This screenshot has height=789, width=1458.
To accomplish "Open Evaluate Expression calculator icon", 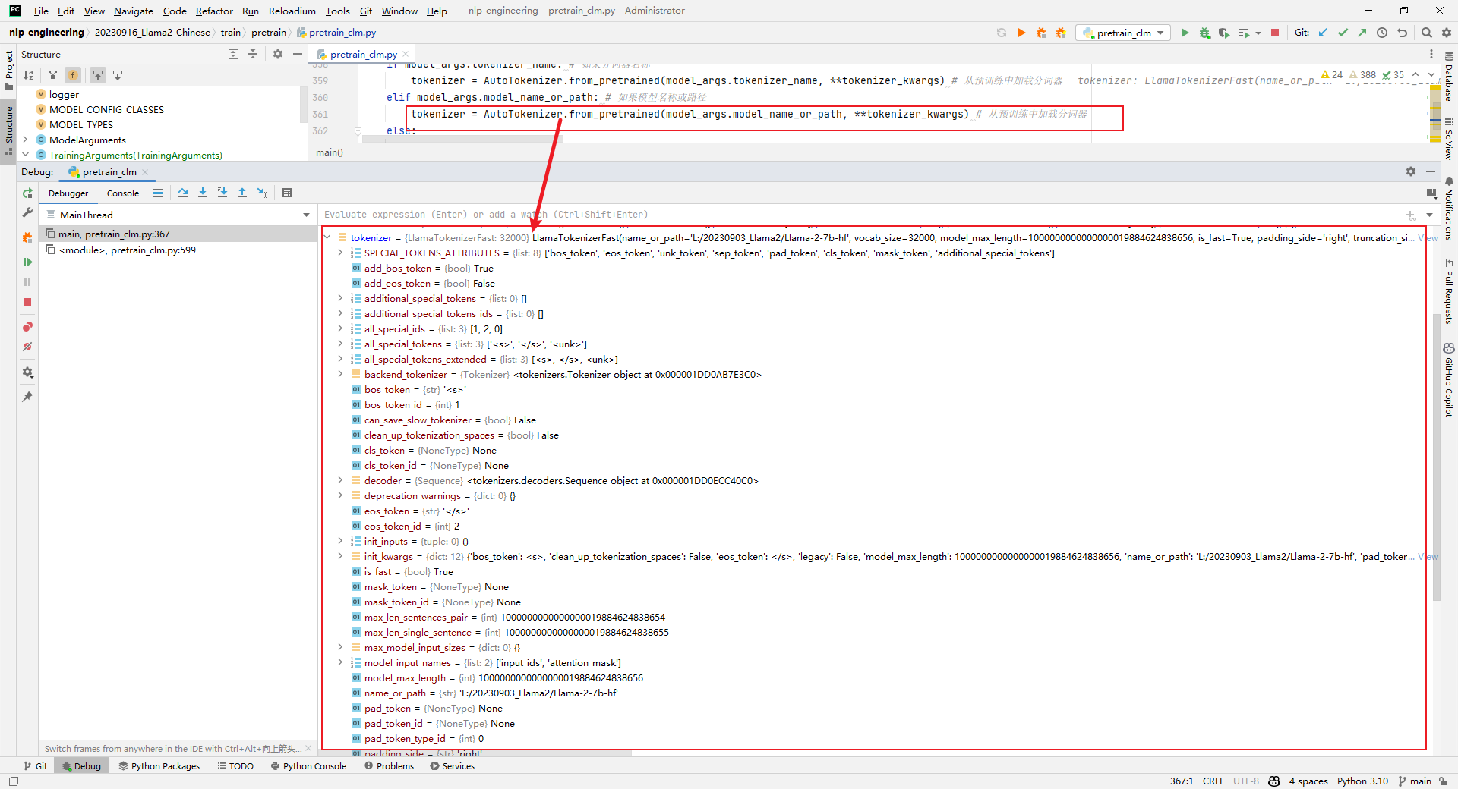I will [x=287, y=193].
